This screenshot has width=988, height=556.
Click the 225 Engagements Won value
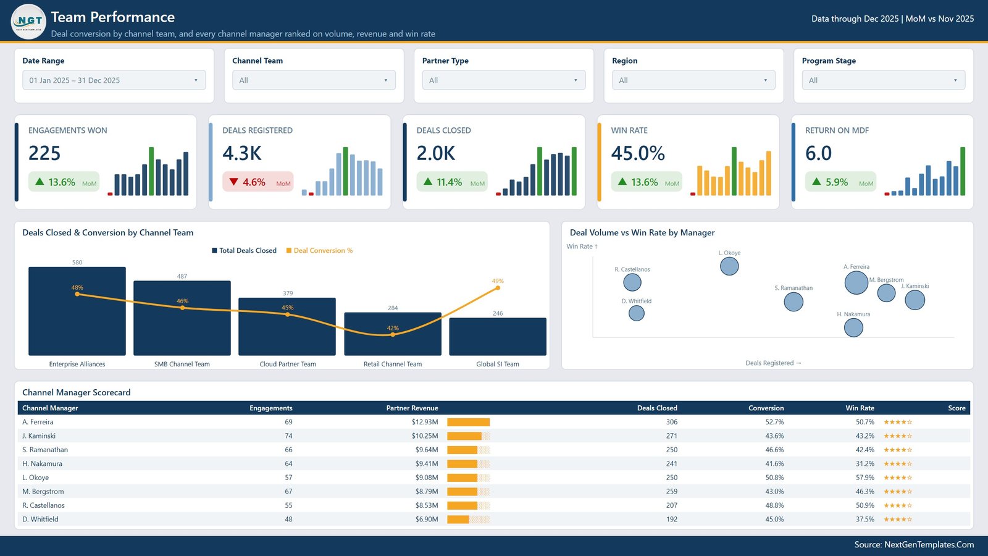pos(44,153)
